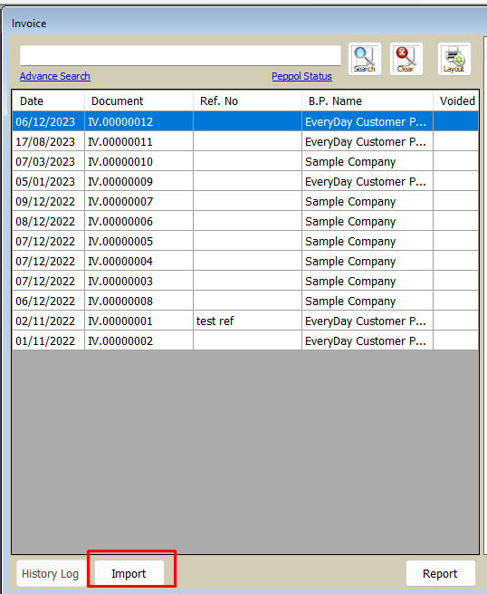Select invoice row IV.00000010
The width and height of the screenshot is (487, 594).
tap(245, 162)
